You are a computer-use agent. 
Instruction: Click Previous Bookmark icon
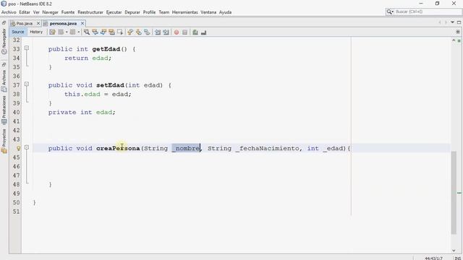point(130,32)
